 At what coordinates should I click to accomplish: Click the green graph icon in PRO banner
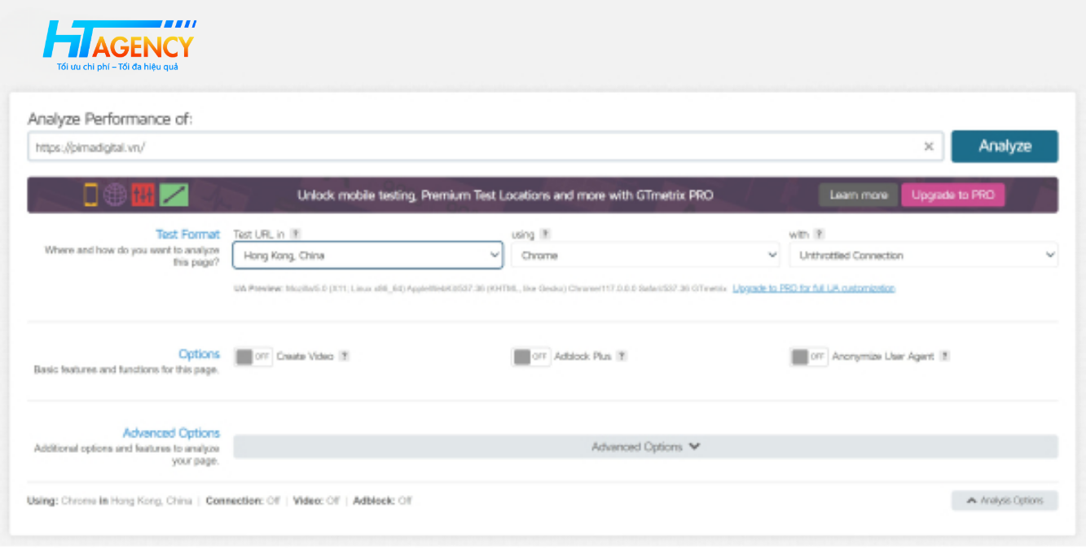click(174, 195)
